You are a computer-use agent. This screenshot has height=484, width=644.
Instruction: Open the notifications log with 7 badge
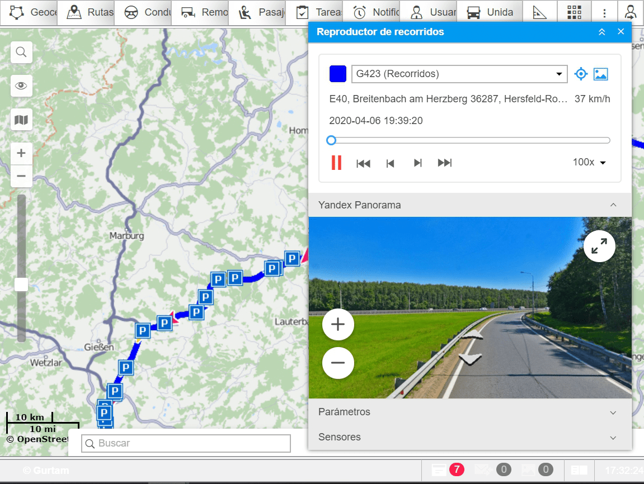click(446, 469)
